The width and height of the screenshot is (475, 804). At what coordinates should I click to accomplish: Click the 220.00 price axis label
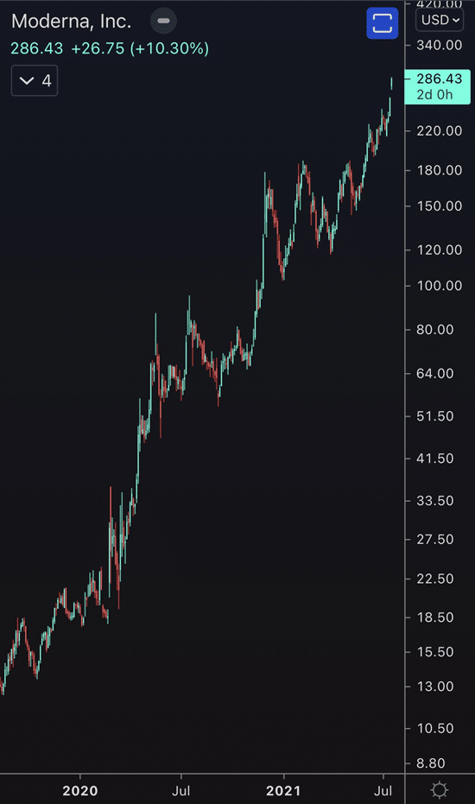point(439,130)
